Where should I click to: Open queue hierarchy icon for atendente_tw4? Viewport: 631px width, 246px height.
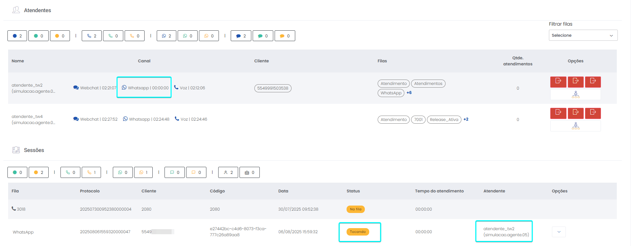click(x=575, y=126)
